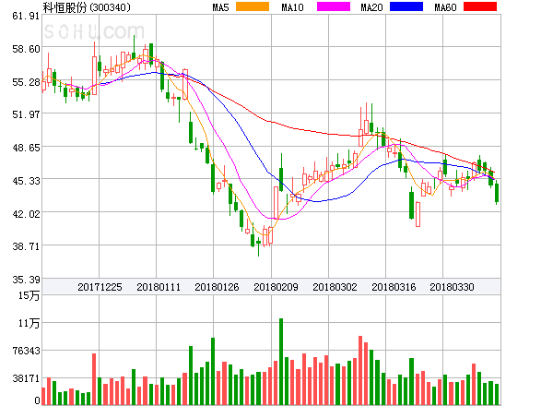
Task: Click the 11万 volume axis label
Action: click(x=29, y=323)
